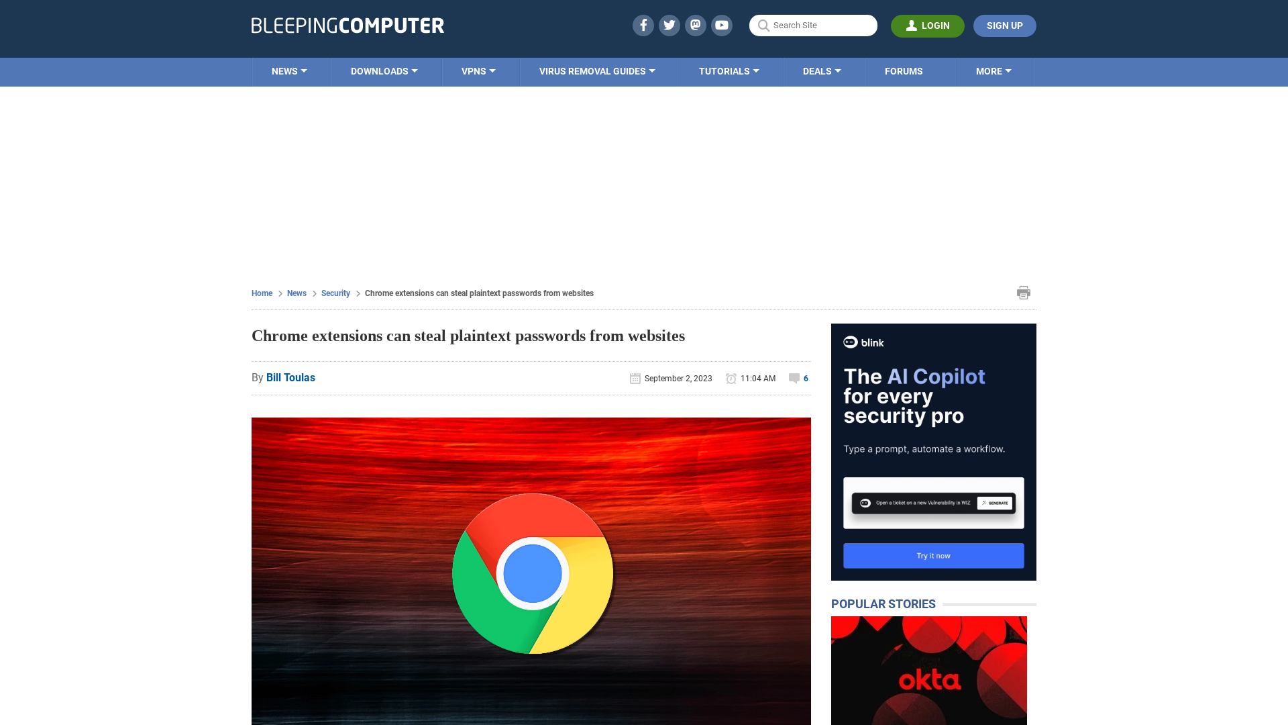Screen dimensions: 1288x725
Task: Expand the NEWS dropdown menu
Action: pos(289,70)
